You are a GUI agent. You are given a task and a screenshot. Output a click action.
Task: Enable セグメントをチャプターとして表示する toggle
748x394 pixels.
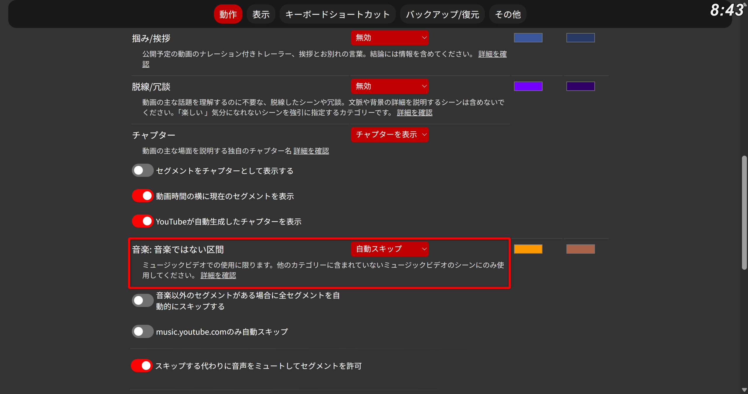(143, 170)
